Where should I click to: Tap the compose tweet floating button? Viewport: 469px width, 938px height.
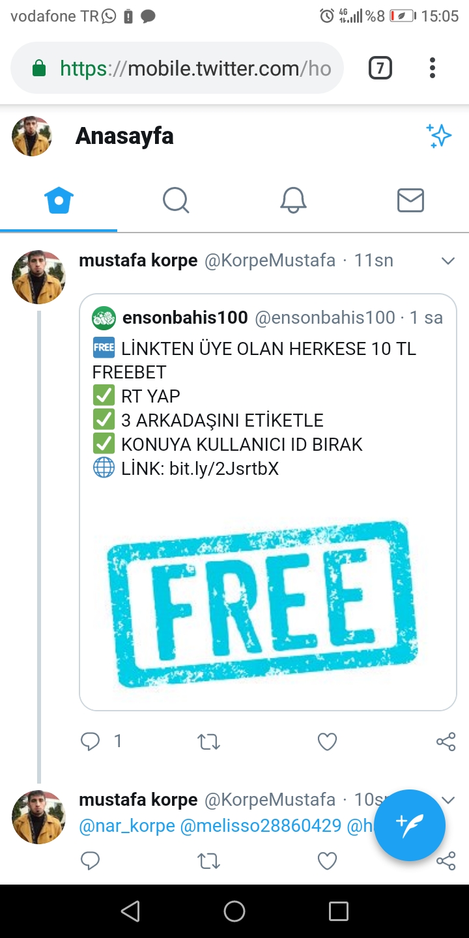pos(410,825)
